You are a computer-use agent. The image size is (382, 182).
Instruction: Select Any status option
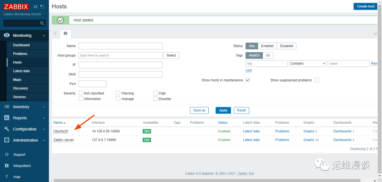(252, 46)
